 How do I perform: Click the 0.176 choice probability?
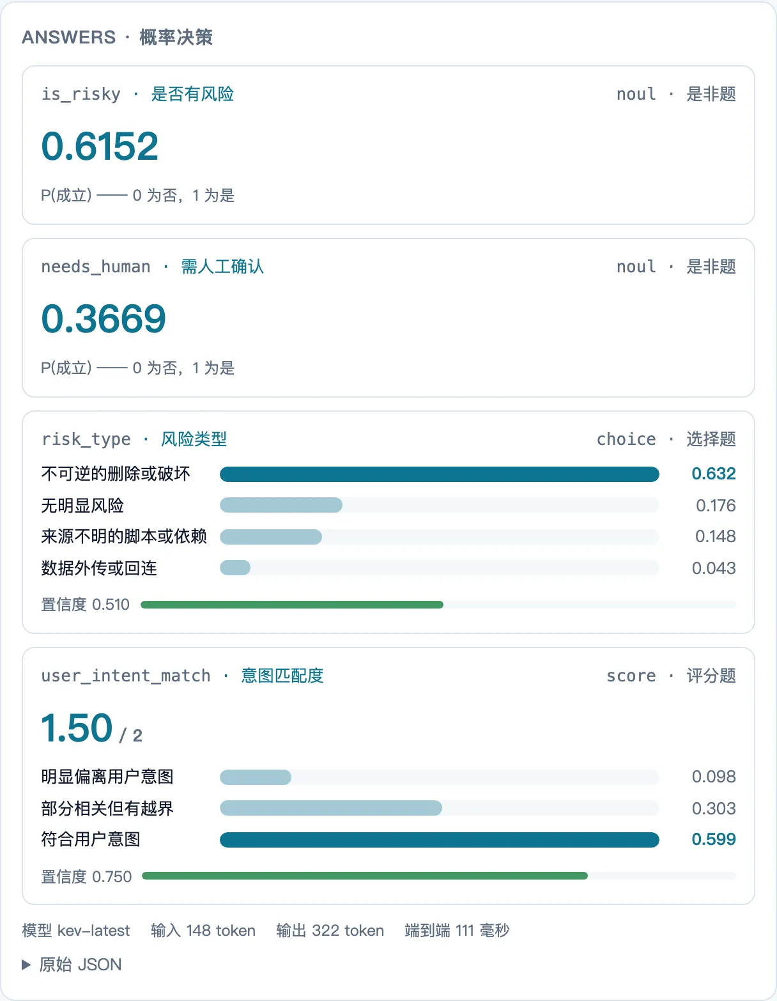[716, 506]
